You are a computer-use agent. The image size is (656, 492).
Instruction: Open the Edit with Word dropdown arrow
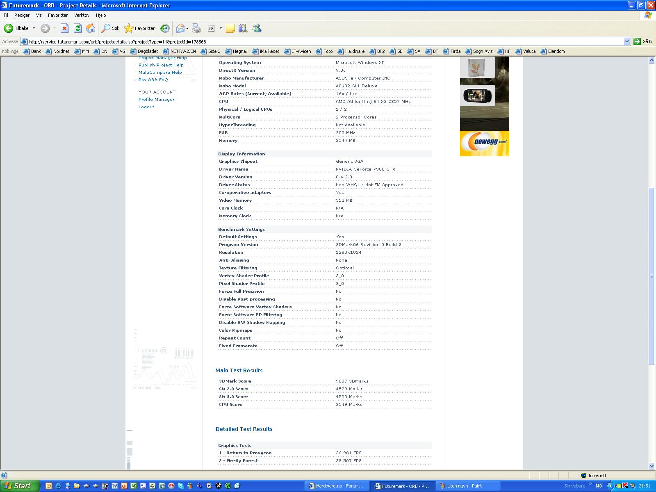pos(221,28)
